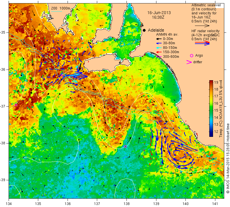Click the 19 degree mark on temperature colorbar
Viewport: 230px width, 207px height.
[x=216, y=82]
